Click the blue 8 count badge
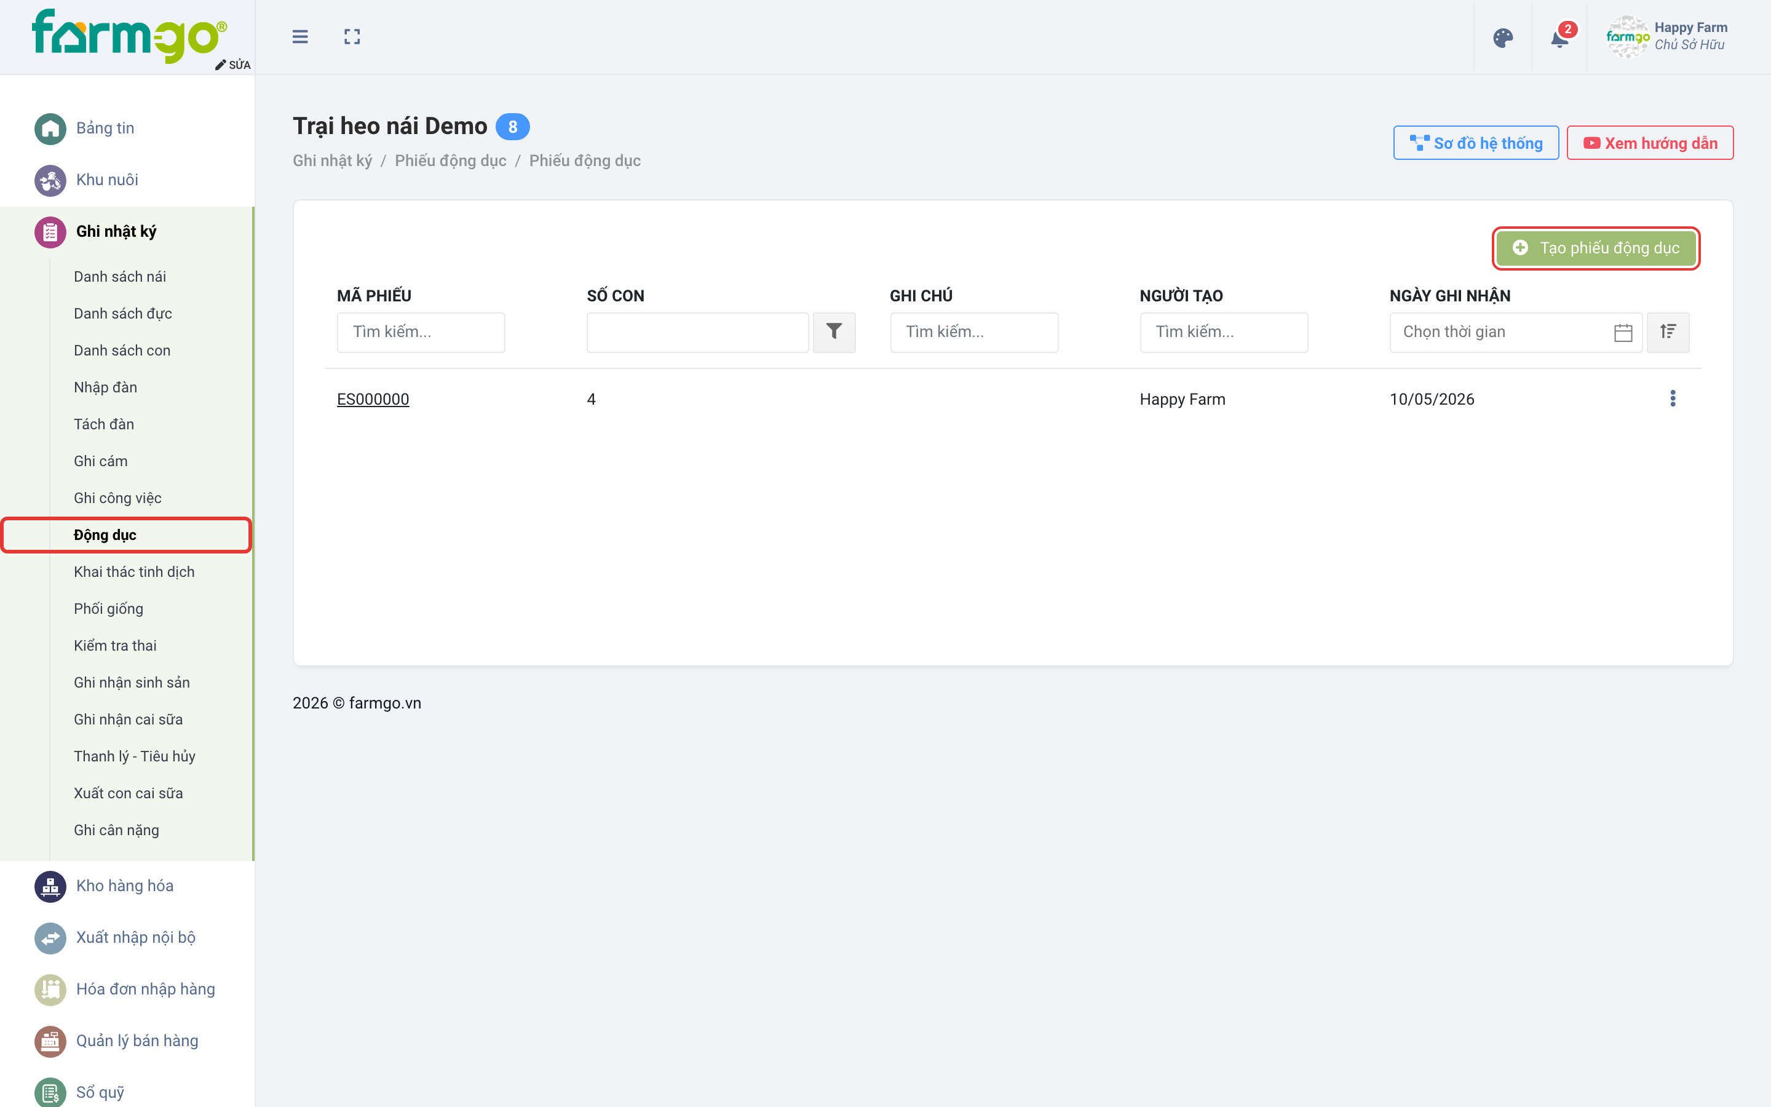Screen dimensions: 1771x1107 click(512, 127)
